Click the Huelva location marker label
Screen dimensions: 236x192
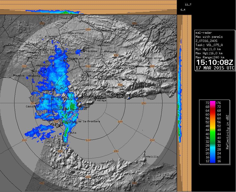click(x=20, y=75)
